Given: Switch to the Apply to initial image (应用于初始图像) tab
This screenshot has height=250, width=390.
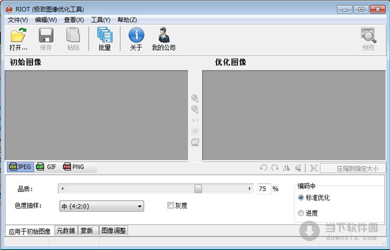Looking at the screenshot, I should 30,231.
